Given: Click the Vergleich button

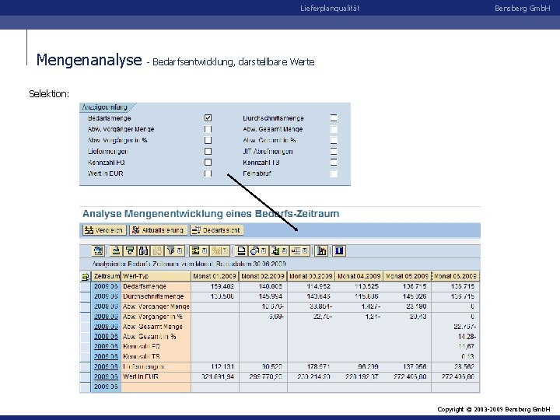Looking at the screenshot, I should (104, 230).
